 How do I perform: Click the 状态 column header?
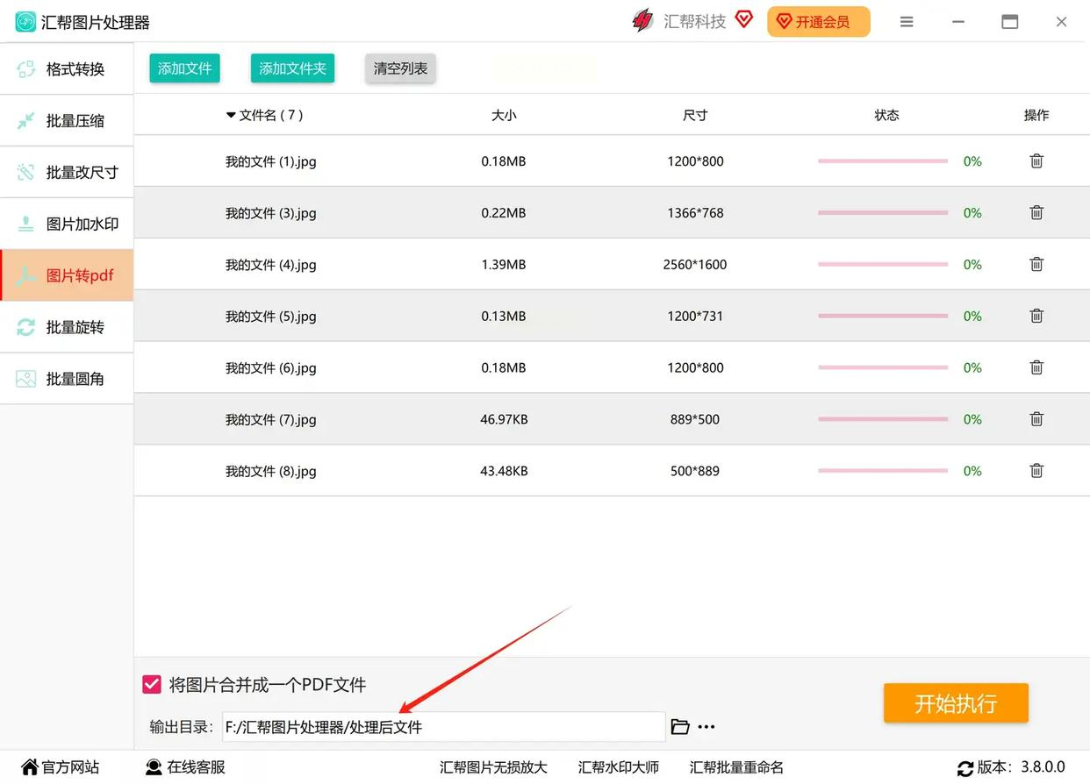tap(886, 115)
